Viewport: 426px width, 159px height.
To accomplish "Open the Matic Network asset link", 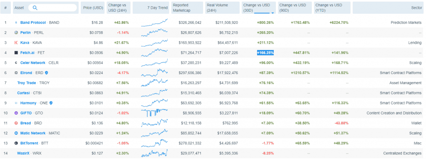I will pos(33,133).
